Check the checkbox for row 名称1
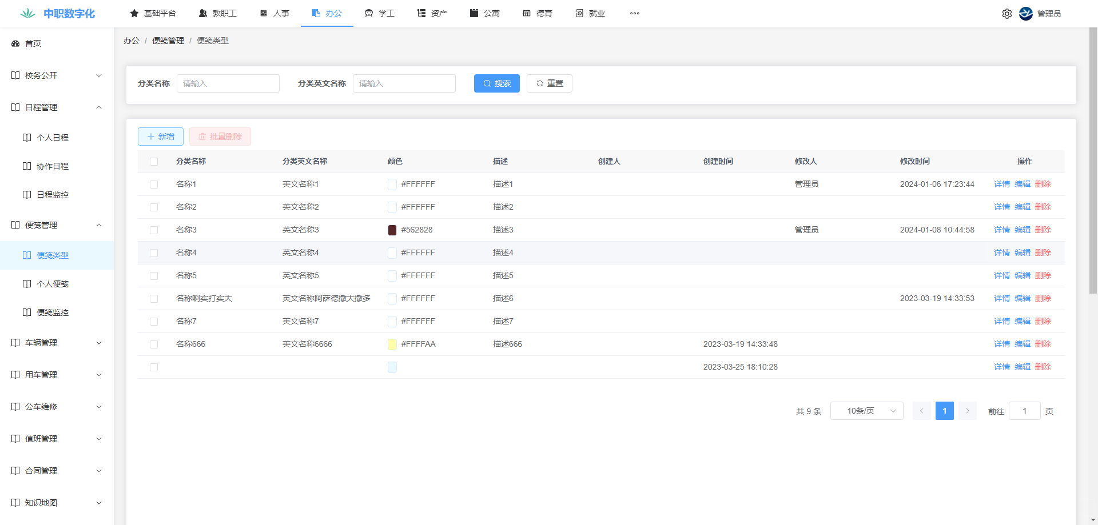 (154, 185)
